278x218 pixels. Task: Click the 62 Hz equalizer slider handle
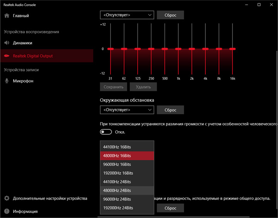(124, 49)
